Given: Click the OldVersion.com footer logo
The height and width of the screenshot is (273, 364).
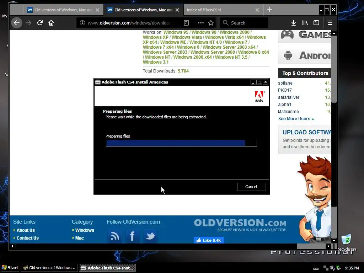Looking at the screenshot, I should (240, 225).
